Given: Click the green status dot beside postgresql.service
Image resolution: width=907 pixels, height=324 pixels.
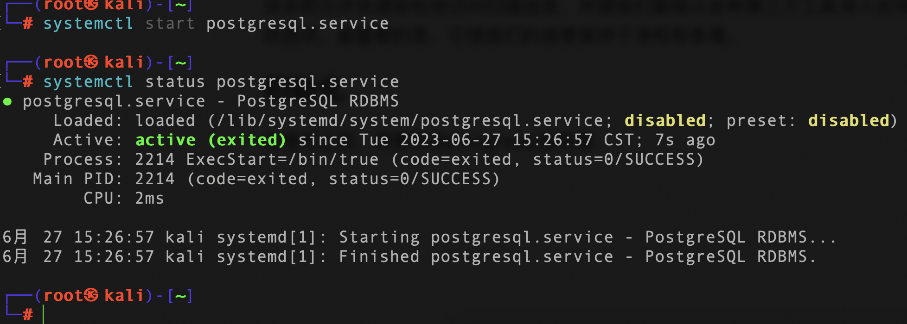Looking at the screenshot, I should 7,102.
